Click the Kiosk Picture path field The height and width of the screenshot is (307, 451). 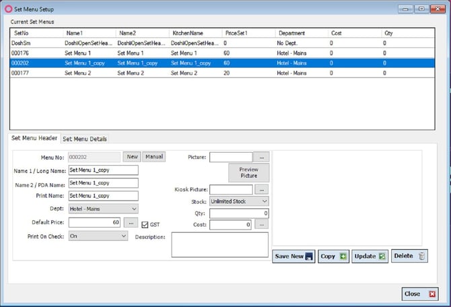click(231, 190)
